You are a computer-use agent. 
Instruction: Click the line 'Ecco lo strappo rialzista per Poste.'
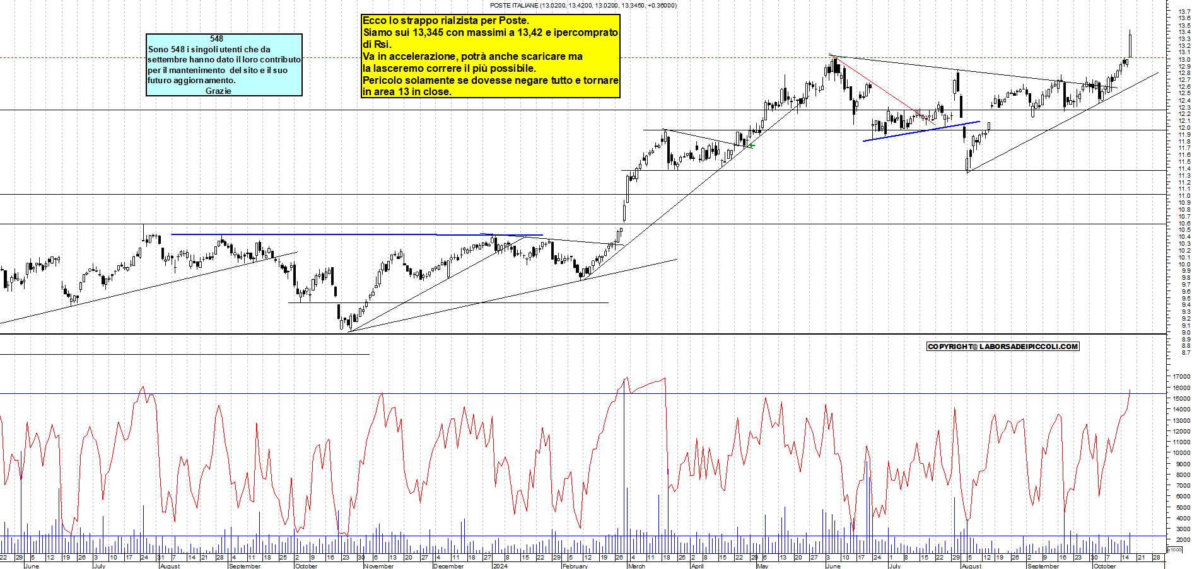(446, 20)
